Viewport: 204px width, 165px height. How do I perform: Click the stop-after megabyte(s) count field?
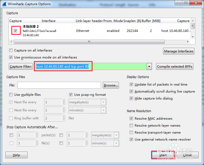(x=76, y=135)
